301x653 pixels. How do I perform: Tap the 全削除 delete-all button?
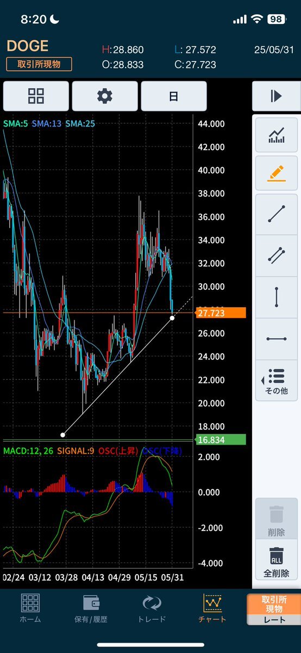pyautogui.click(x=277, y=560)
